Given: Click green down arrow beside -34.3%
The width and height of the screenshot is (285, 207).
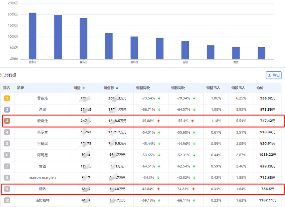Looking at the screenshot, I should coord(158,178).
